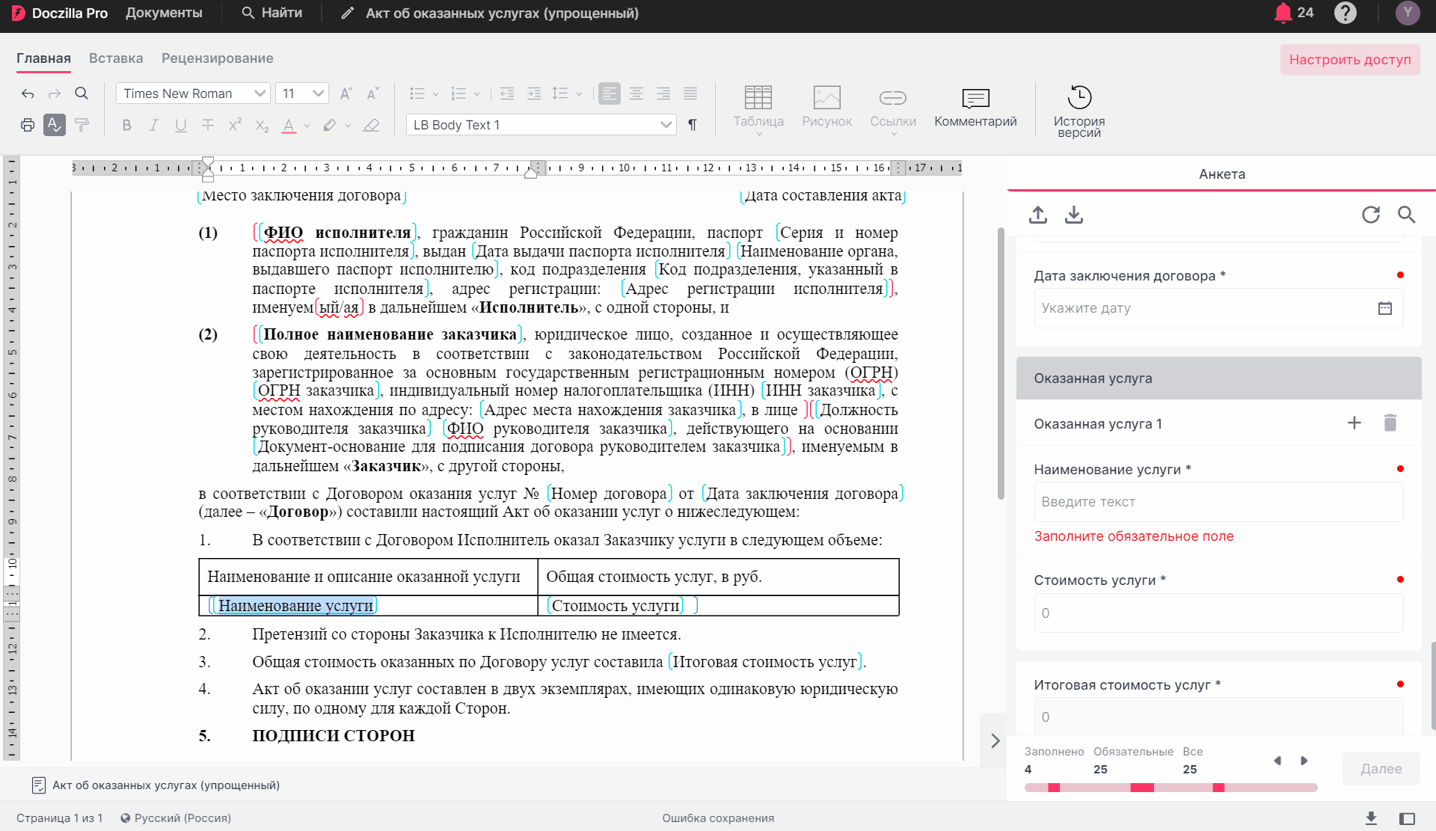Click the line spacing icon

(560, 93)
